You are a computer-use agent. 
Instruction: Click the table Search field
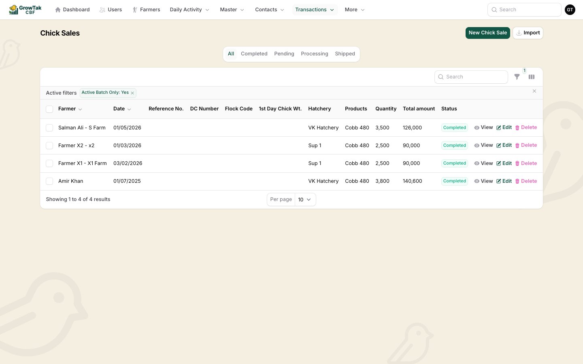[x=471, y=77]
